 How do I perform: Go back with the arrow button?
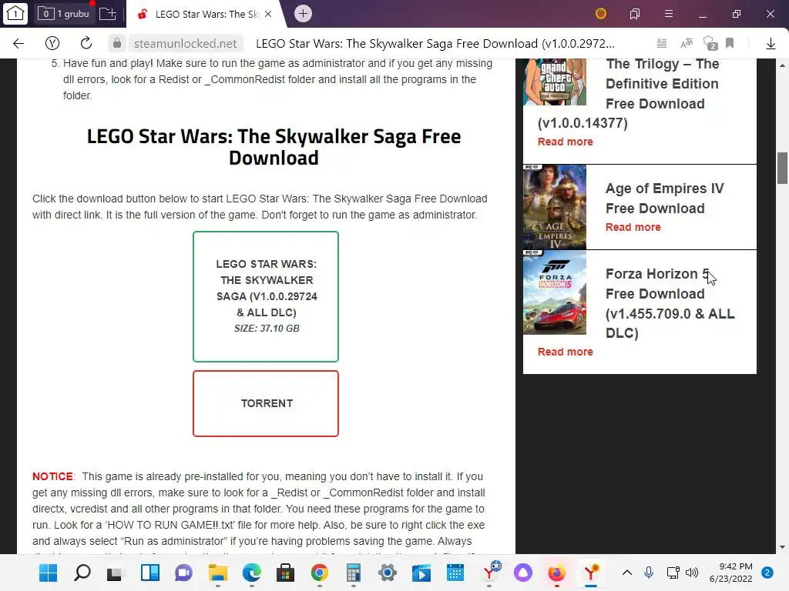tap(18, 44)
